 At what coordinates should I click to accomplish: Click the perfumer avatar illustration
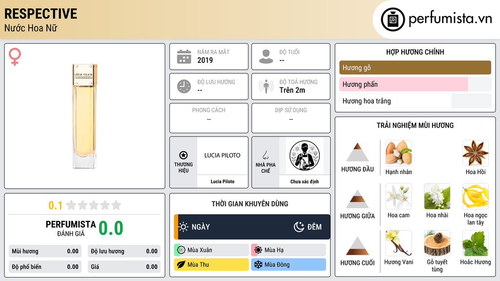tap(305, 156)
